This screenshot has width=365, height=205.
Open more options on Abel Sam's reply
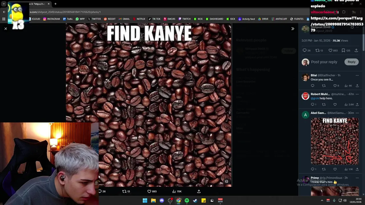pyautogui.click(x=357, y=113)
